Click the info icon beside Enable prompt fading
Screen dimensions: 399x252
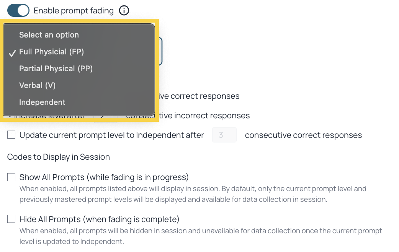[124, 11]
